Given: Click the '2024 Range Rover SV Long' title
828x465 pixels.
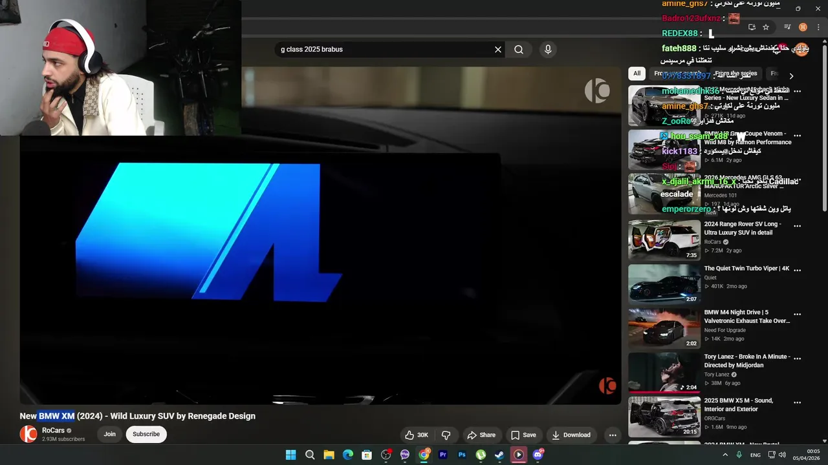Looking at the screenshot, I should 743,228.
